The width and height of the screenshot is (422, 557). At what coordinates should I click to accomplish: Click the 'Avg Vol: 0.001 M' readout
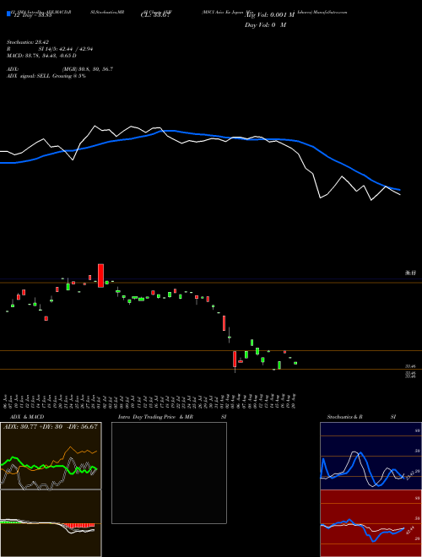point(269,15)
